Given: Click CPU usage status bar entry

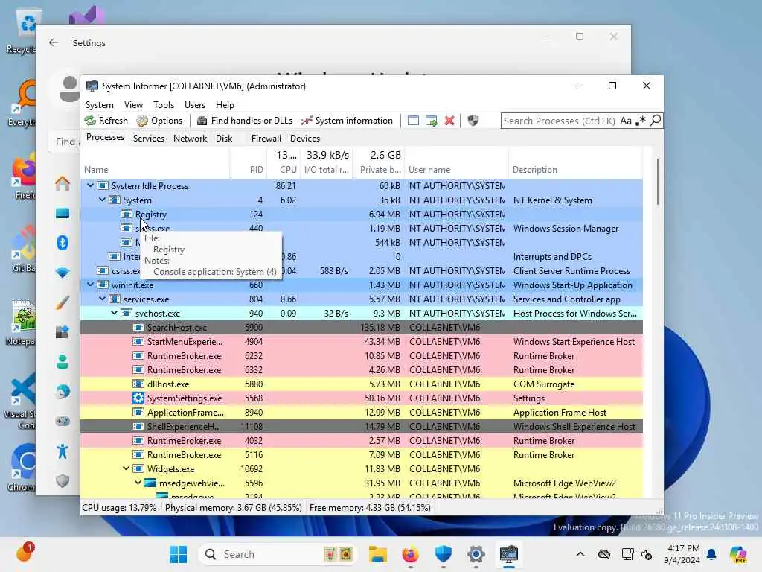Looking at the screenshot, I should pos(119,508).
